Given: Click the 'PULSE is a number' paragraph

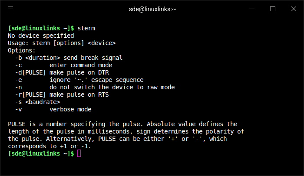Looking at the screenshot, I should point(126,135).
